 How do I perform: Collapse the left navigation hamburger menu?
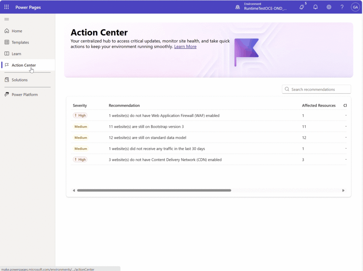pos(7,19)
